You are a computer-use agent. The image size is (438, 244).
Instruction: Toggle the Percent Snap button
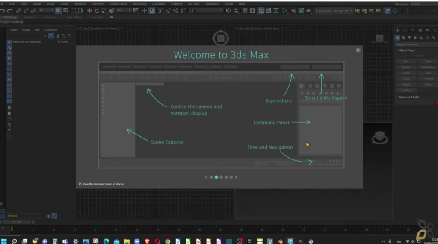pos(175,11)
